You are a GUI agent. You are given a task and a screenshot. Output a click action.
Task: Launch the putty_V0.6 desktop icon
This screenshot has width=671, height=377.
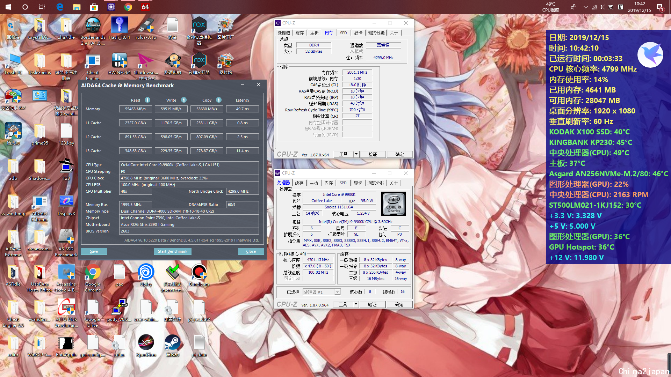[119, 311]
